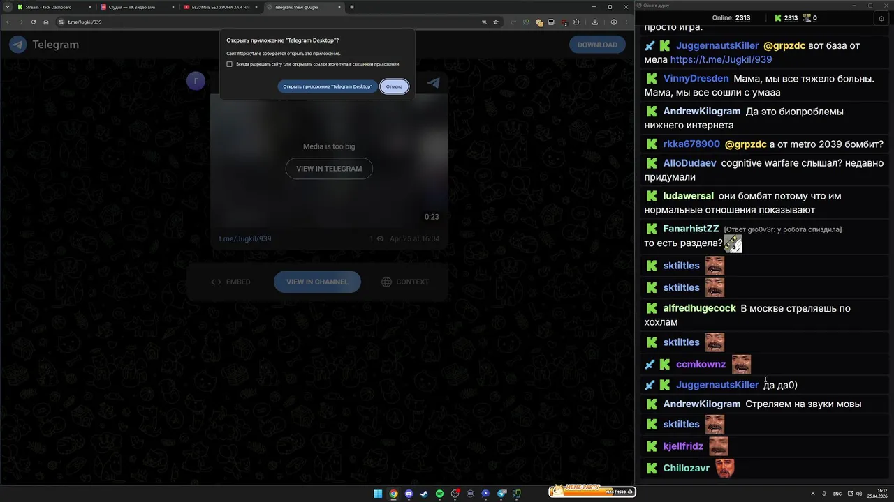Switch the ENG input language
The height and width of the screenshot is (502, 894).
[x=837, y=494]
